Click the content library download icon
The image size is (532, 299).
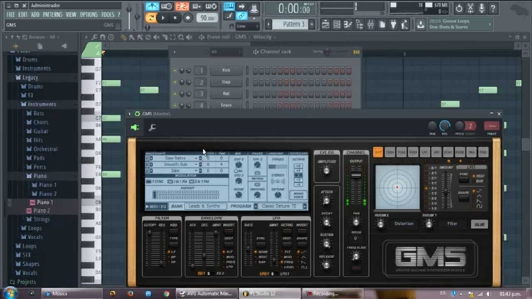[421, 24]
